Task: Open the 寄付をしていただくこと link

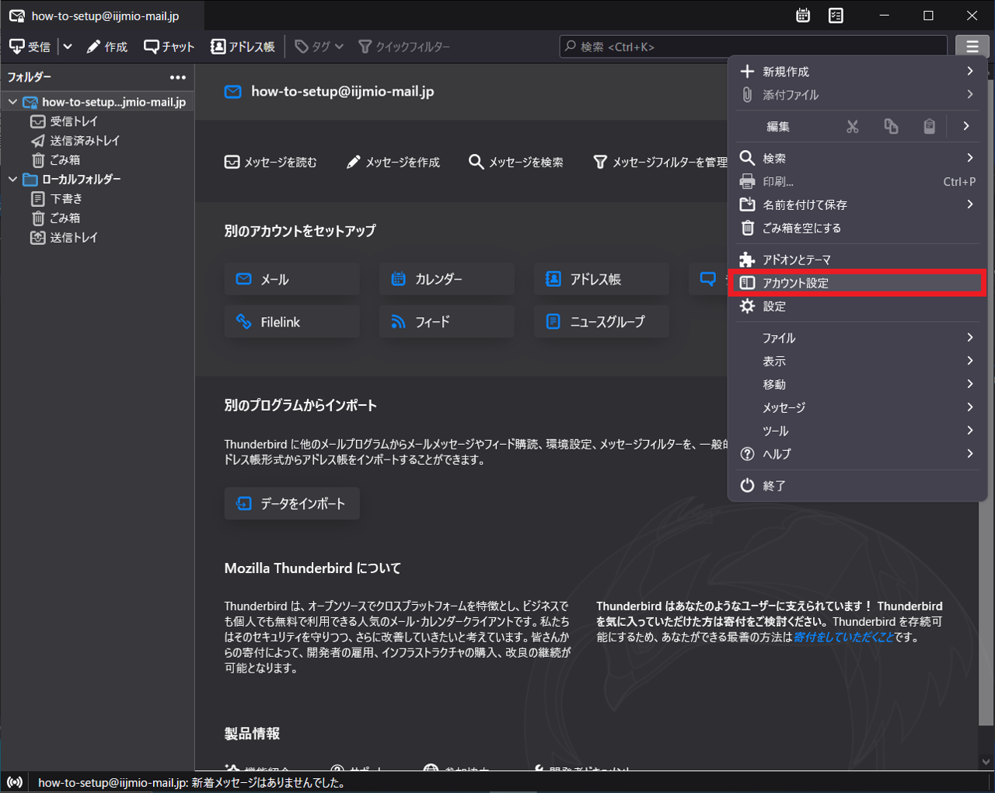Action: click(x=843, y=637)
